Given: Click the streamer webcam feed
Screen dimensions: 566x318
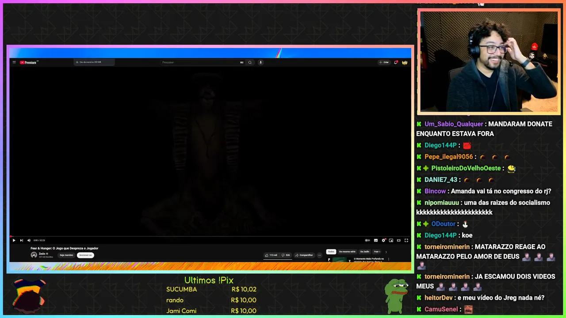Looking at the screenshot, I should (489, 61).
